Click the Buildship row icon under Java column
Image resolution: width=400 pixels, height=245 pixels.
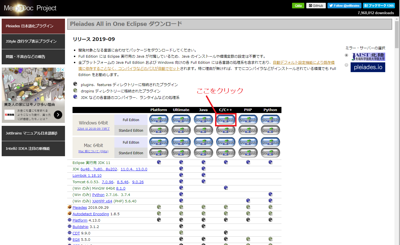203,226
